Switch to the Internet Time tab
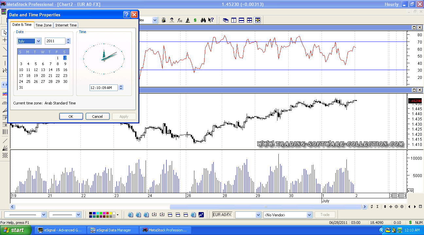The height and width of the screenshot is (235, 424). click(x=66, y=25)
